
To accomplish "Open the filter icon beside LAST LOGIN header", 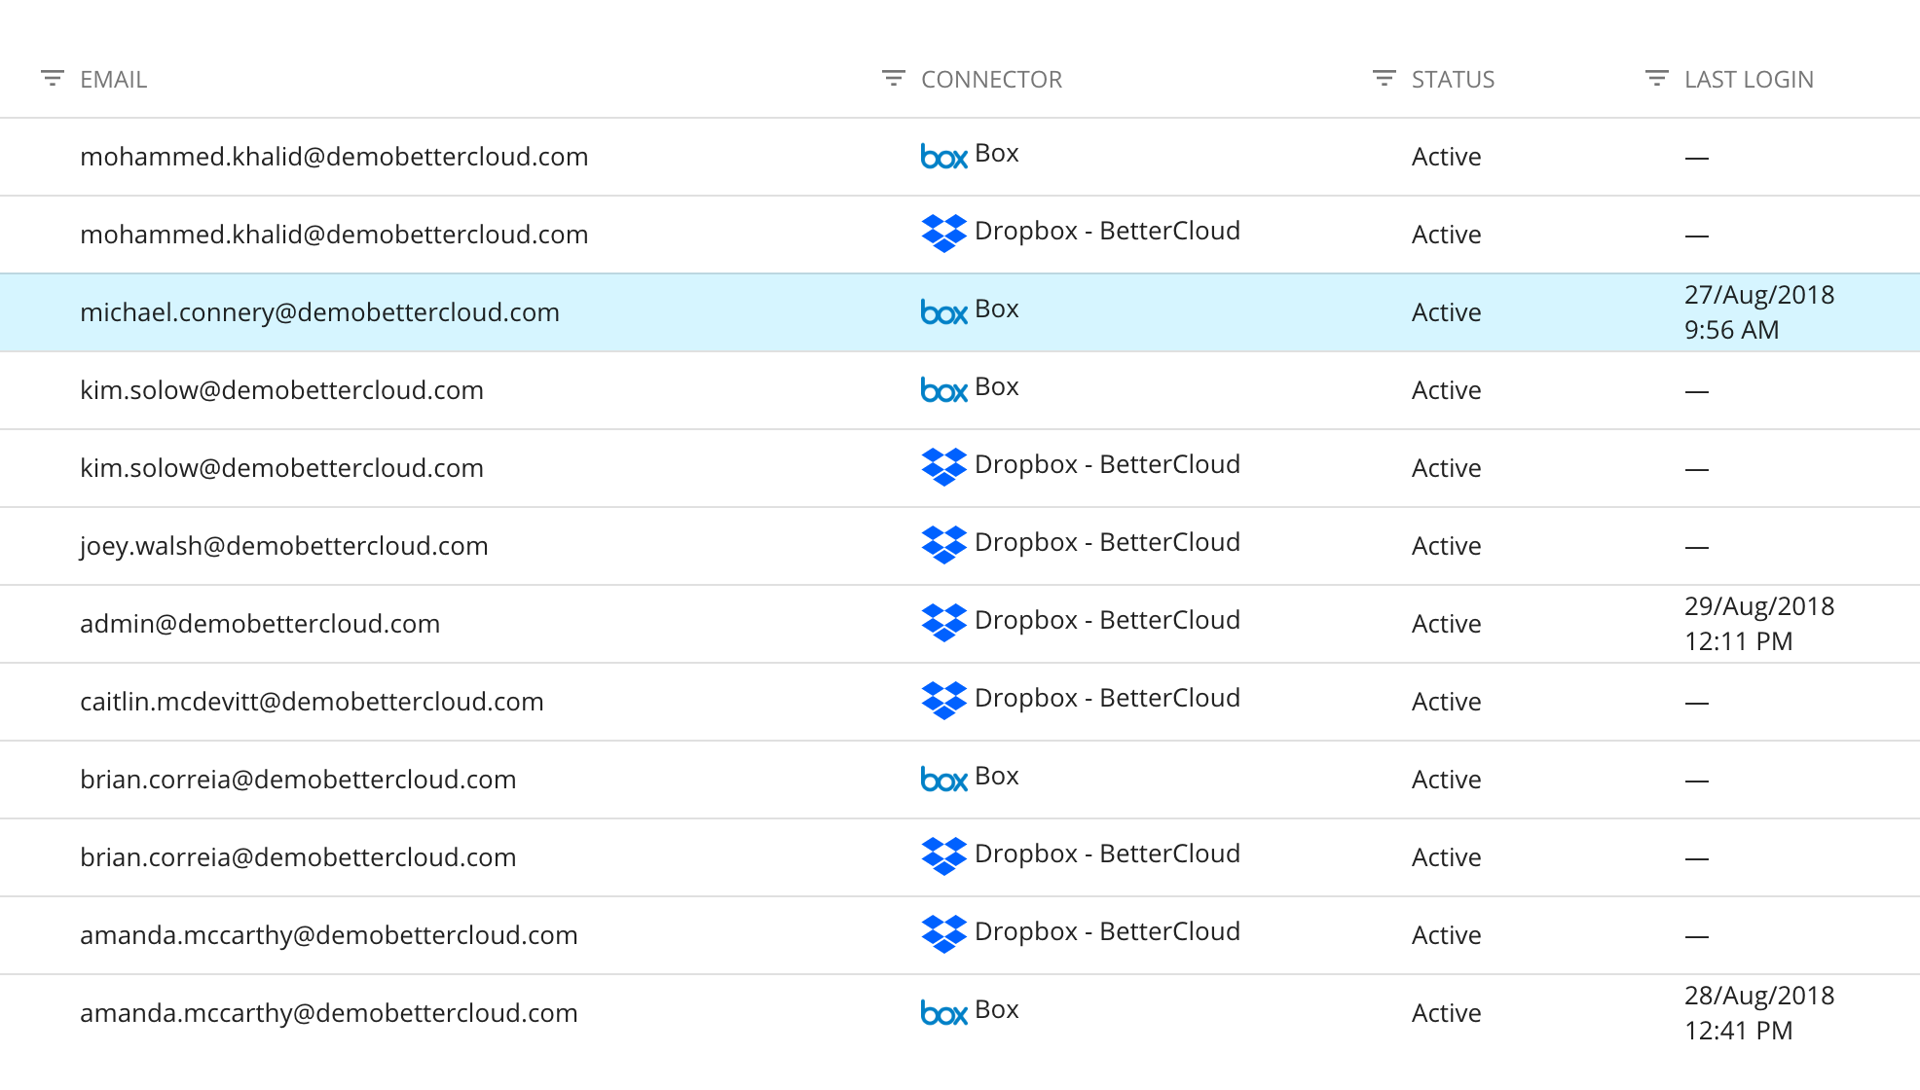I will 1657,79.
